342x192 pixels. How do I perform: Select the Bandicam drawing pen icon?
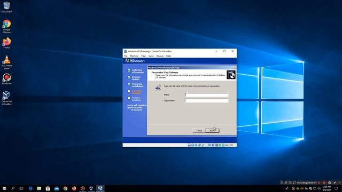click(x=335, y=182)
